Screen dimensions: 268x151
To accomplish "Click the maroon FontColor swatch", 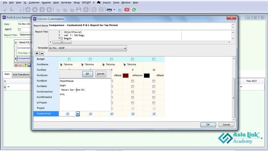I will 126,75.
